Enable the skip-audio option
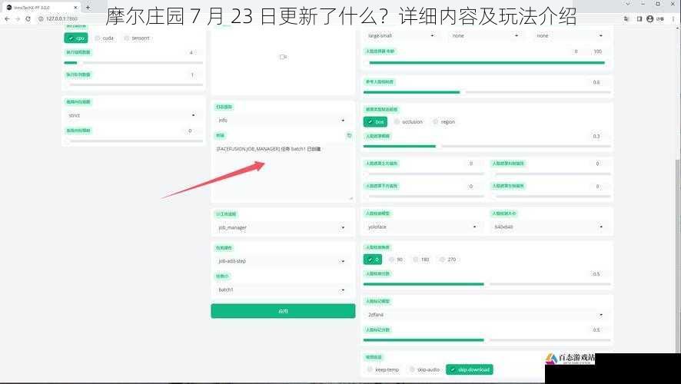The image size is (681, 384). point(425,369)
